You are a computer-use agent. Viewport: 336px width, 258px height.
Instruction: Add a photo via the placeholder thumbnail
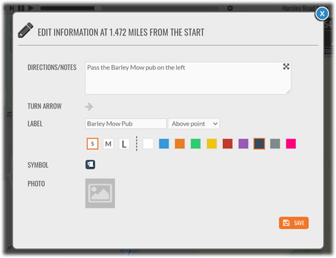pyautogui.click(x=100, y=193)
